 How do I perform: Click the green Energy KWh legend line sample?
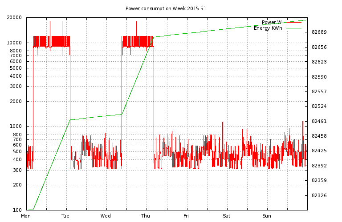(294, 28)
